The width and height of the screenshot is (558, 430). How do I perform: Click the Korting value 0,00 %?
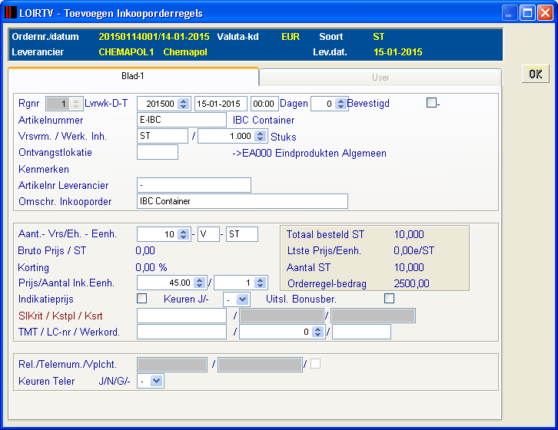click(x=151, y=267)
